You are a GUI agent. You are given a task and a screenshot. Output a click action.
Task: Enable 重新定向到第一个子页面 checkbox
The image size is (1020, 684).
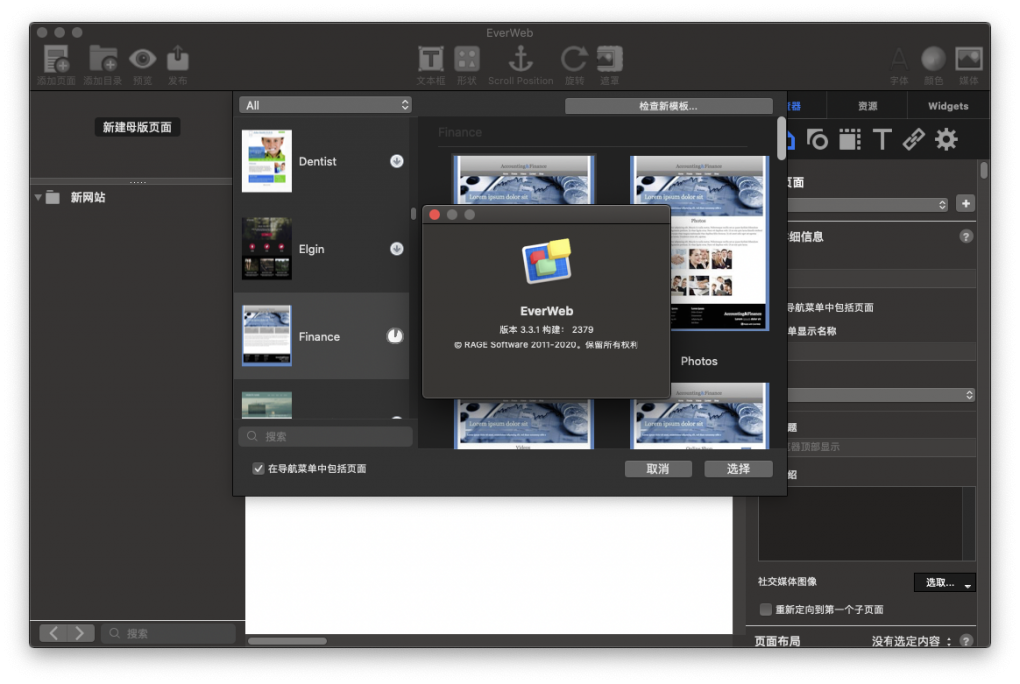[x=766, y=610]
